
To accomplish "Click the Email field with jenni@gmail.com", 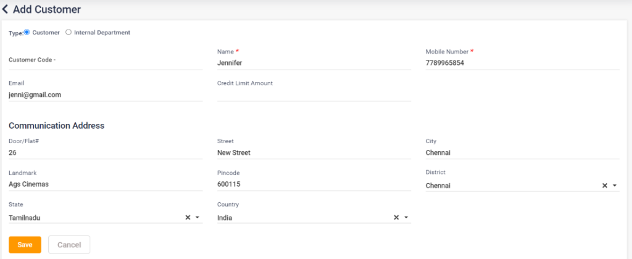I will click(105, 95).
